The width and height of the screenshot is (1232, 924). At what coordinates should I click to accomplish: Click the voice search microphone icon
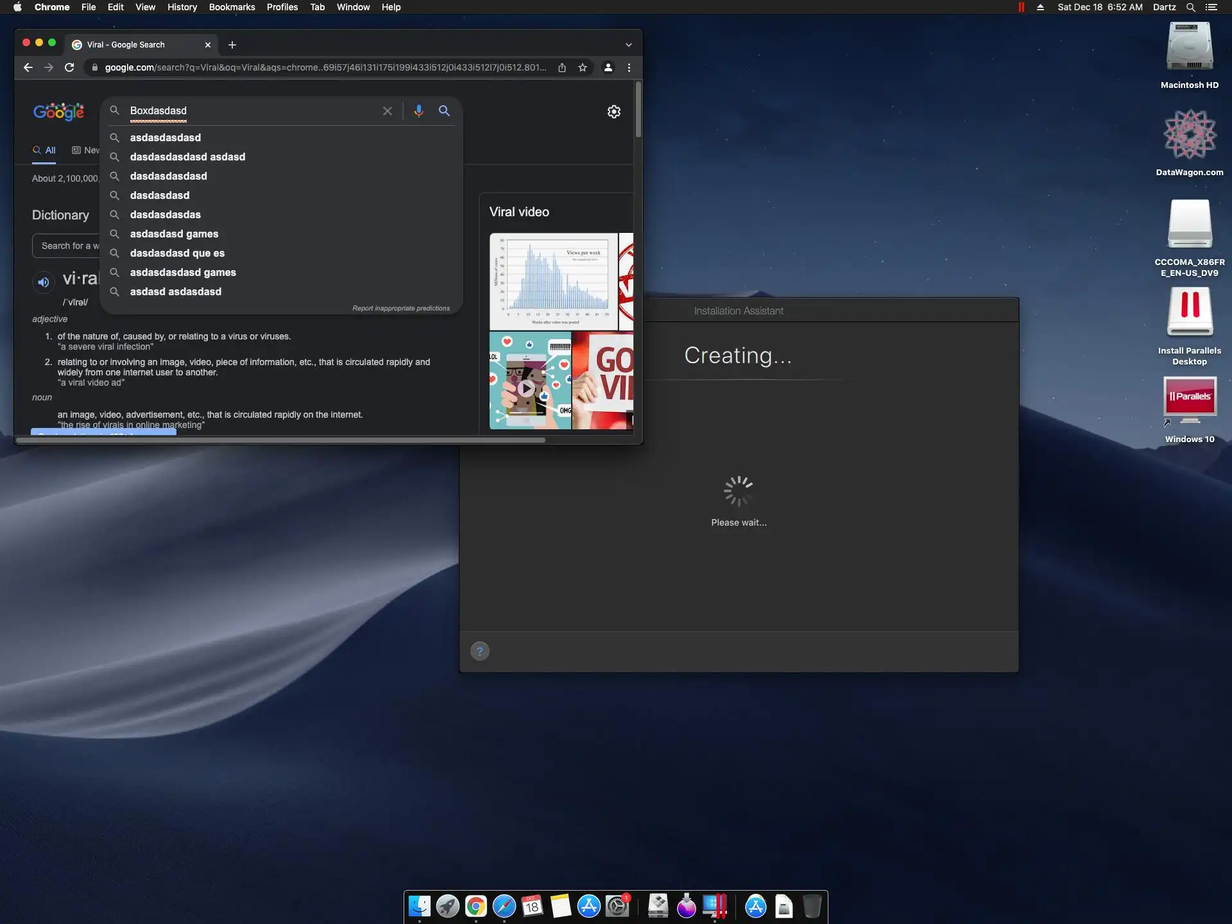click(418, 110)
